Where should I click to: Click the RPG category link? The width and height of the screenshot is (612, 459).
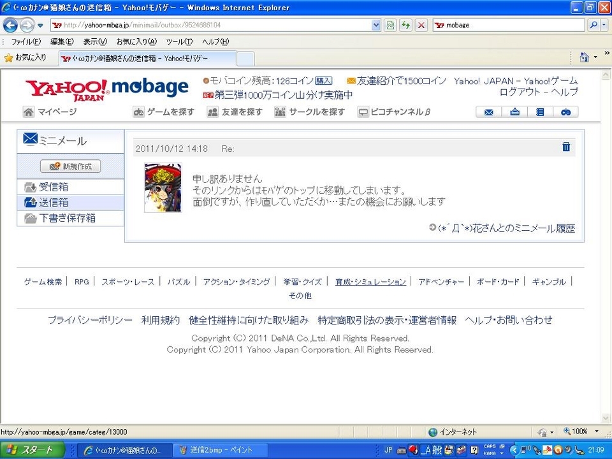[82, 282]
